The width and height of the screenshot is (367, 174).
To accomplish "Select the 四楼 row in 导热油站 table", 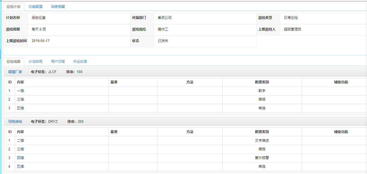I will click(187, 158).
